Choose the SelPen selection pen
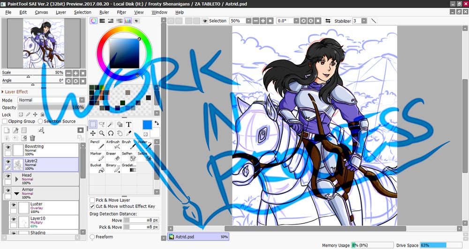This screenshot has width=469, height=249. coord(129,156)
